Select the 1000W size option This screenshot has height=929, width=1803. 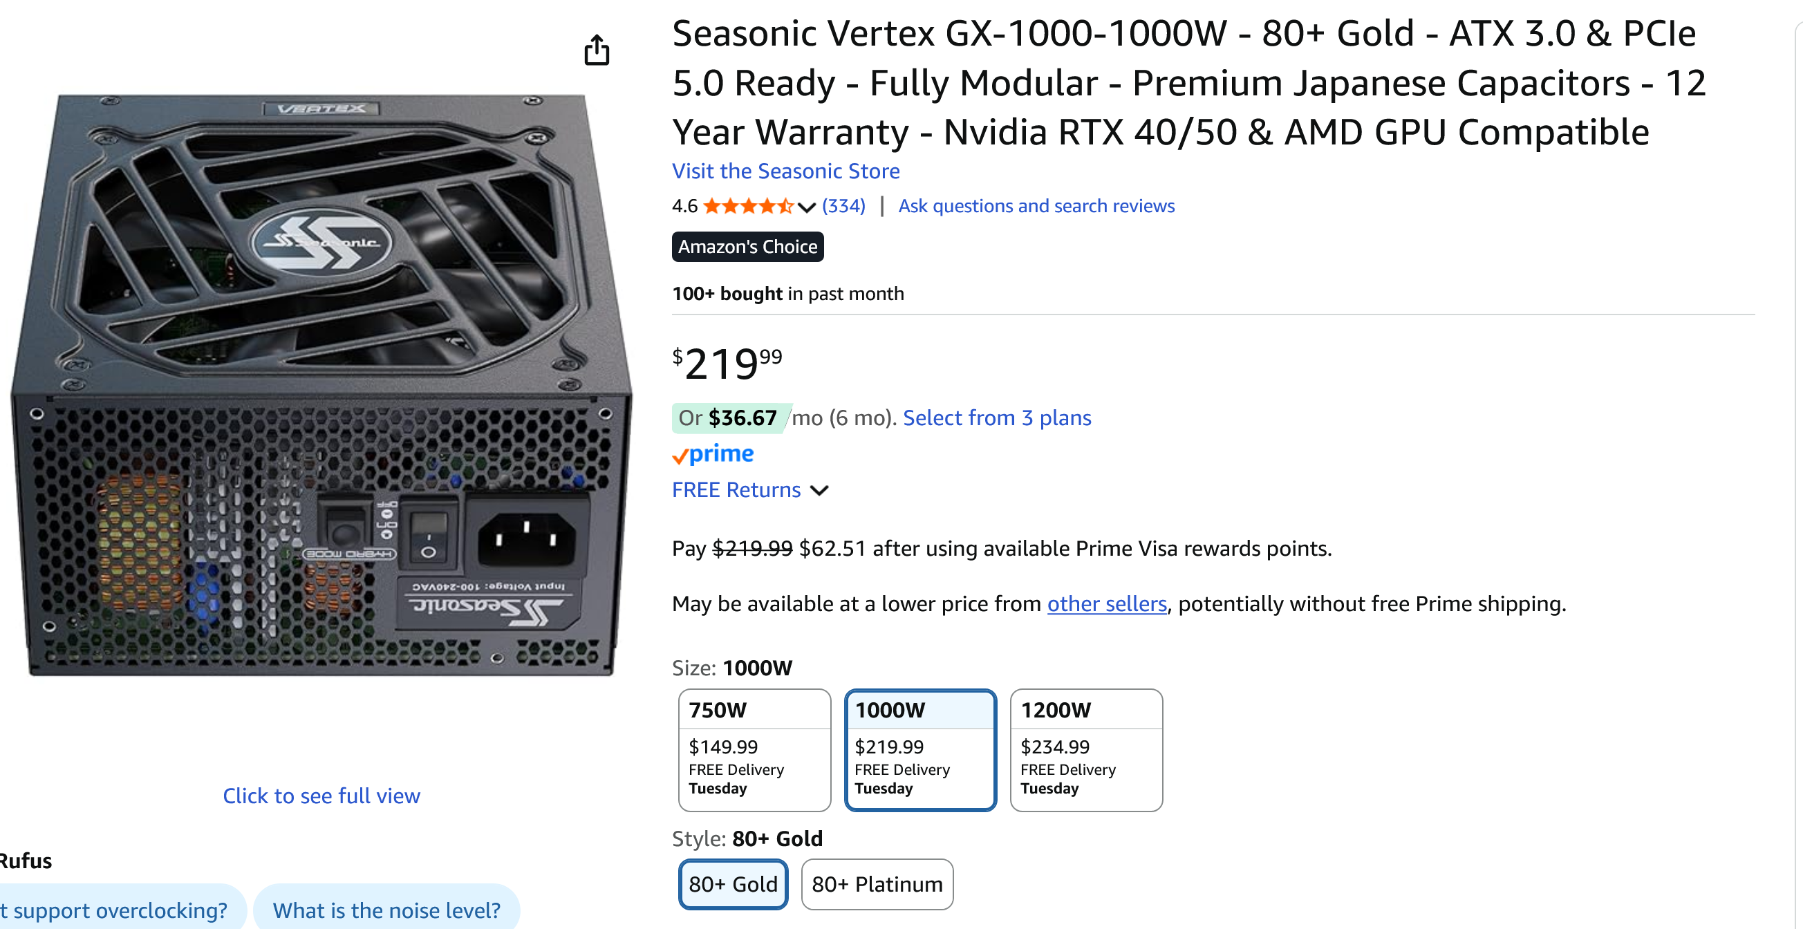(919, 750)
